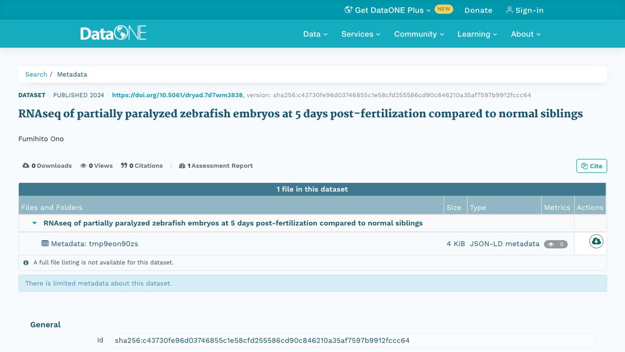The width and height of the screenshot is (625, 352).
Task: Go back to Search breadcrumb
Action: pyautogui.click(x=36, y=74)
